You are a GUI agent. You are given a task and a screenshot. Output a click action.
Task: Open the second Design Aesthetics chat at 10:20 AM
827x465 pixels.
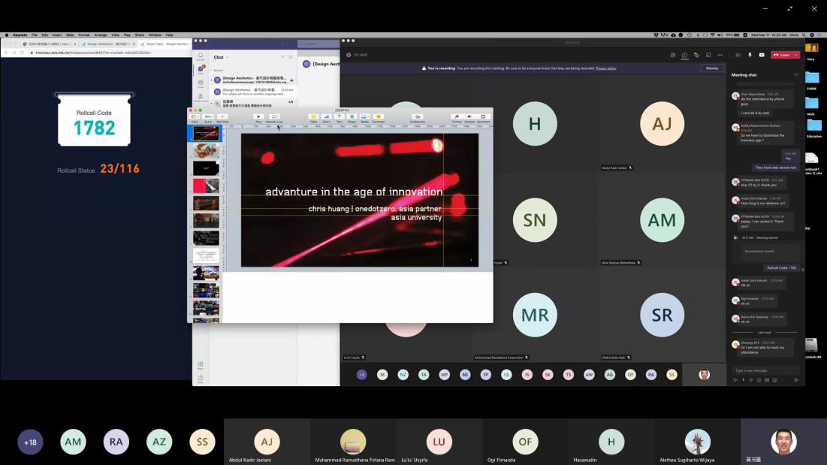tap(253, 92)
